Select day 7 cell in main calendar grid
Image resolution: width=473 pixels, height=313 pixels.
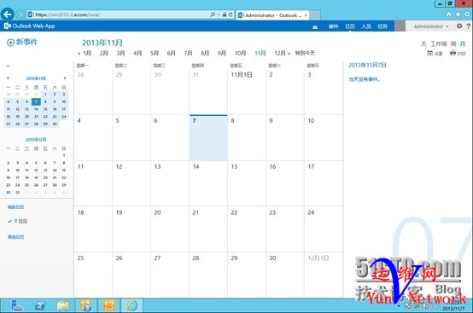[208, 137]
